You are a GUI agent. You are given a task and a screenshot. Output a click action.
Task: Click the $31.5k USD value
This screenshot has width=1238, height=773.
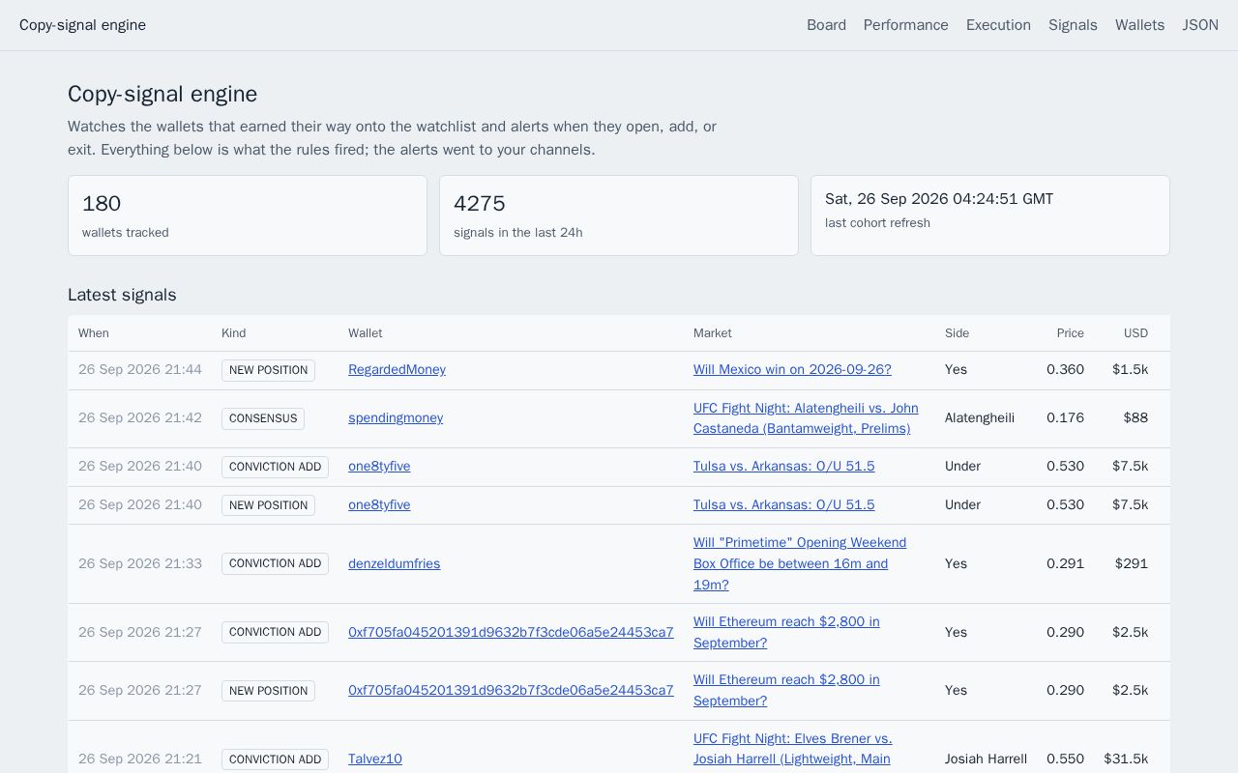1126,759
